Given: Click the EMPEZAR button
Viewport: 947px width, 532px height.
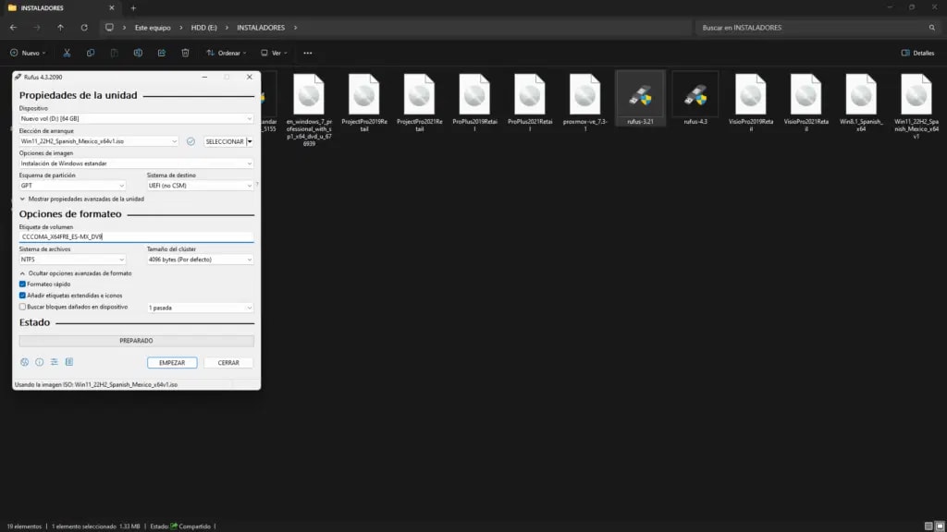Looking at the screenshot, I should (x=172, y=362).
